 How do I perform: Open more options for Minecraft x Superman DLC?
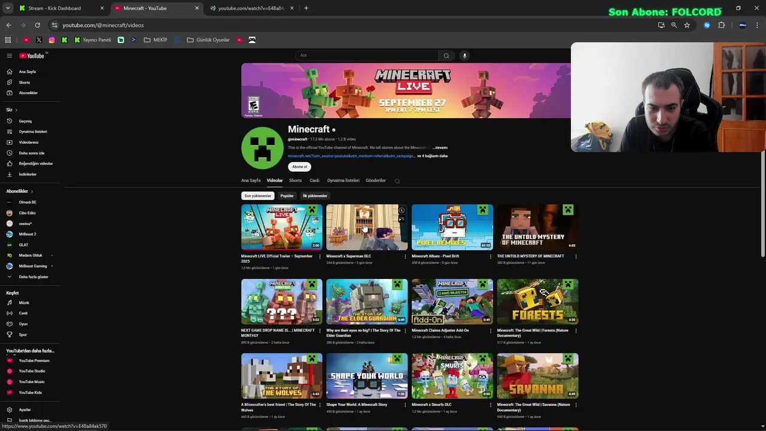coord(405,256)
